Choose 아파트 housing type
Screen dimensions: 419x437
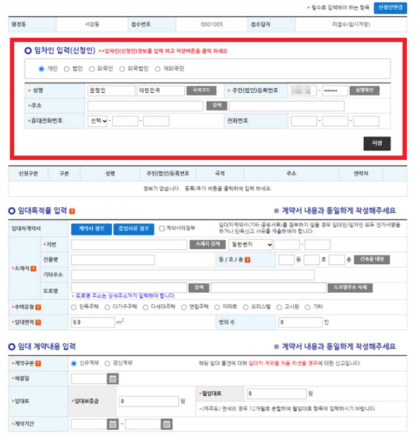(x=217, y=307)
